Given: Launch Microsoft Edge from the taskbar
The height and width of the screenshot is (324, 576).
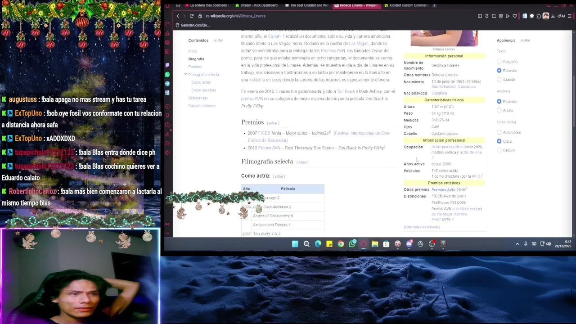Looking at the screenshot, I should click(318, 244).
